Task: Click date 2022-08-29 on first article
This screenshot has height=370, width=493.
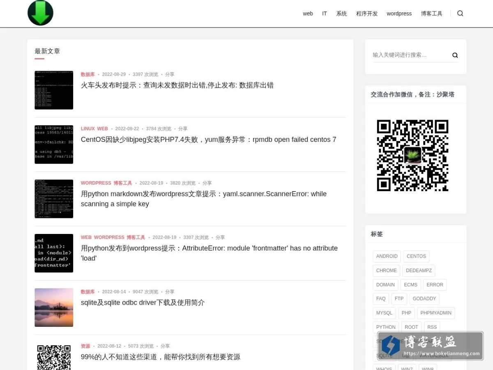Action: [114, 74]
